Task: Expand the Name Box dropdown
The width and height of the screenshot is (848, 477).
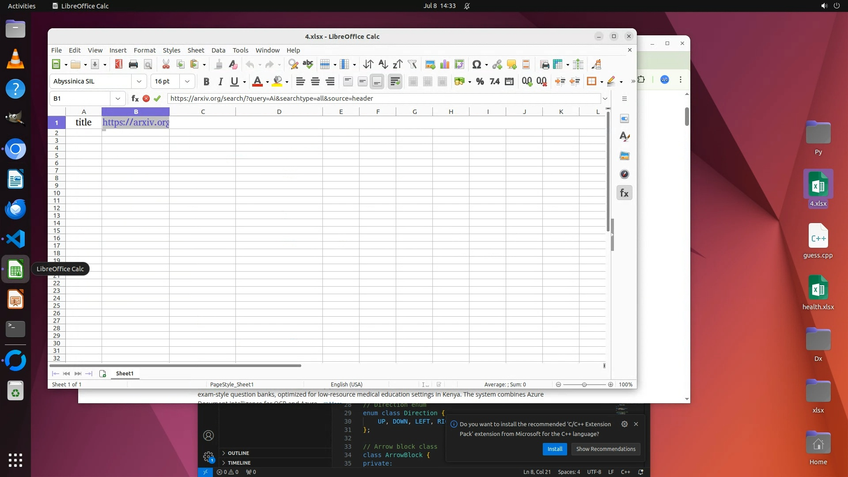Action: click(x=117, y=98)
